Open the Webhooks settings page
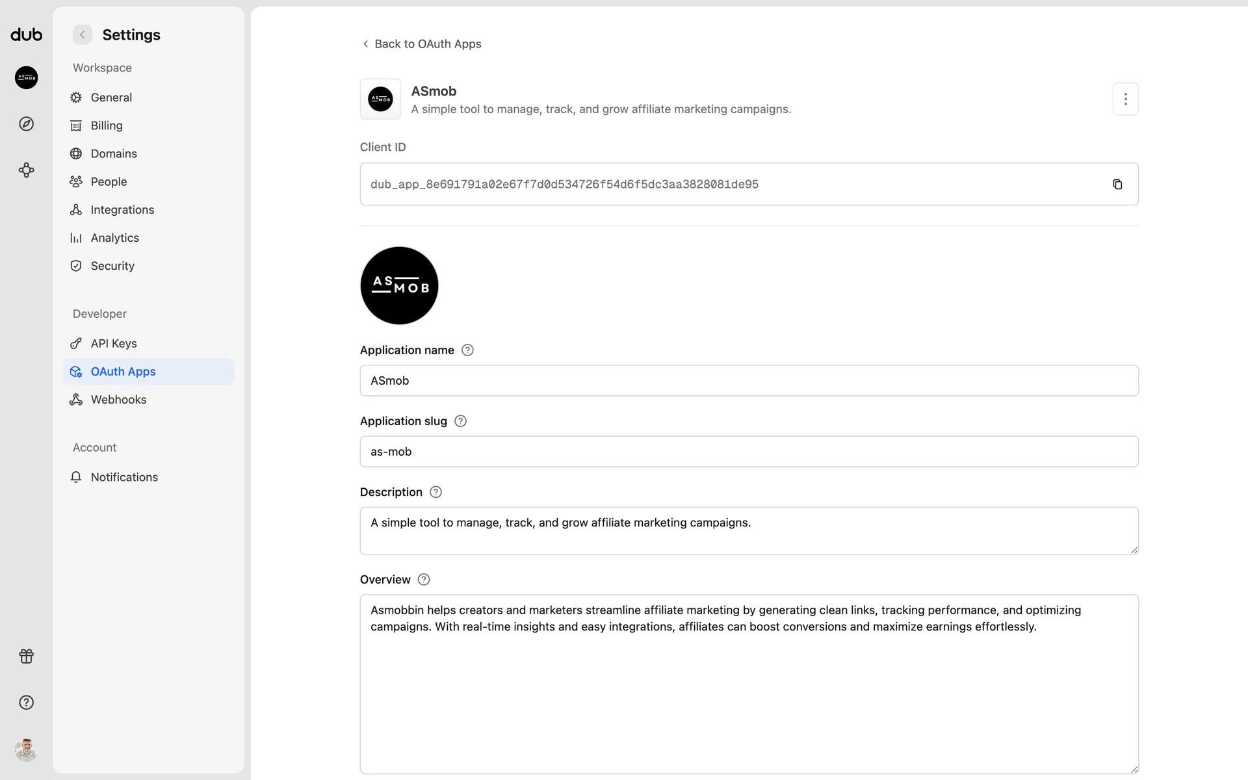Screen dimensions: 1248x780 (118, 400)
